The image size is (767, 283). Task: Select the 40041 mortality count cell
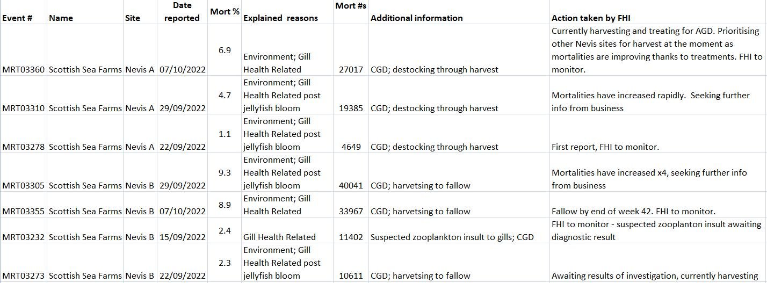pos(351,185)
